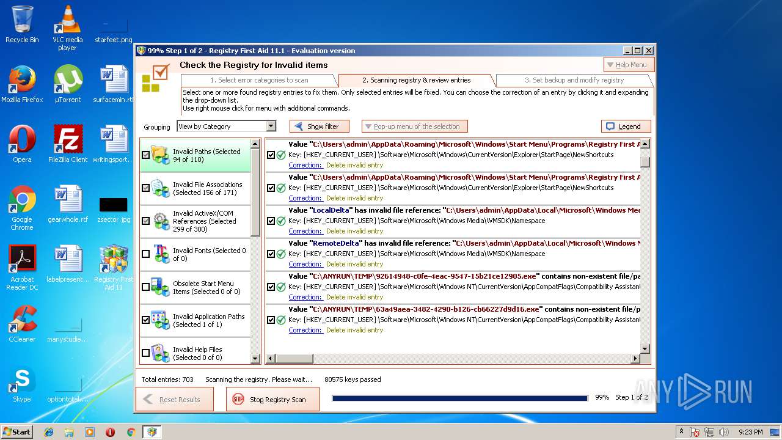Click the Show filter button
This screenshot has width=782, height=440.
click(319, 127)
